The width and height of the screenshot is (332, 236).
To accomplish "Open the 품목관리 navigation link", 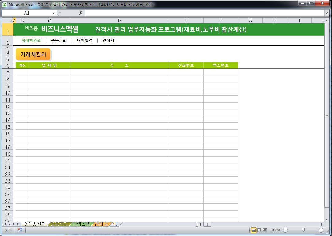I will coord(59,41).
